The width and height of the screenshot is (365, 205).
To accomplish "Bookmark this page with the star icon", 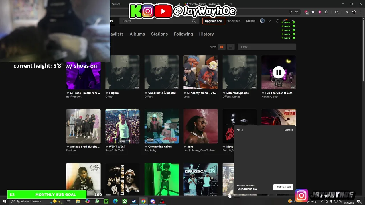I will point(297,12).
